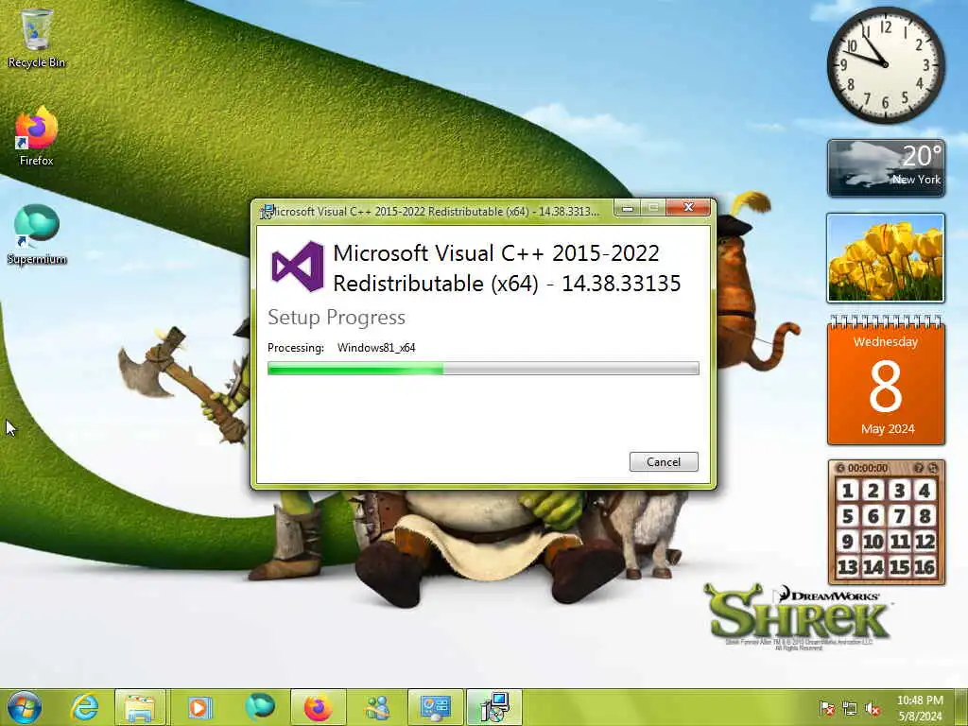Click muted volume icon in tray
The height and width of the screenshot is (726, 968).
pyautogui.click(x=873, y=709)
